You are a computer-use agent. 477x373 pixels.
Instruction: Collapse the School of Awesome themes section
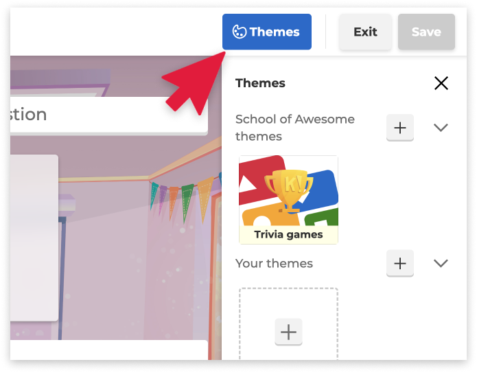(441, 127)
